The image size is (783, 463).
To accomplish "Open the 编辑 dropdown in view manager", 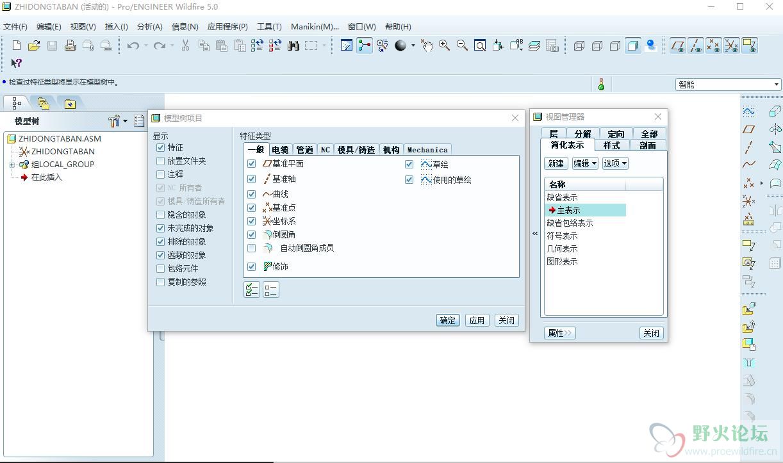I will pos(585,163).
